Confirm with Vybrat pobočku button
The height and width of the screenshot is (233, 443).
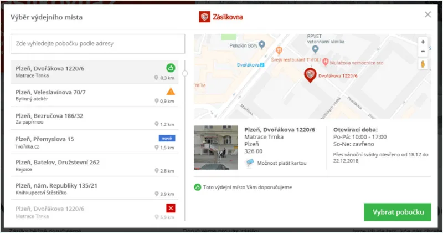pyautogui.click(x=397, y=212)
